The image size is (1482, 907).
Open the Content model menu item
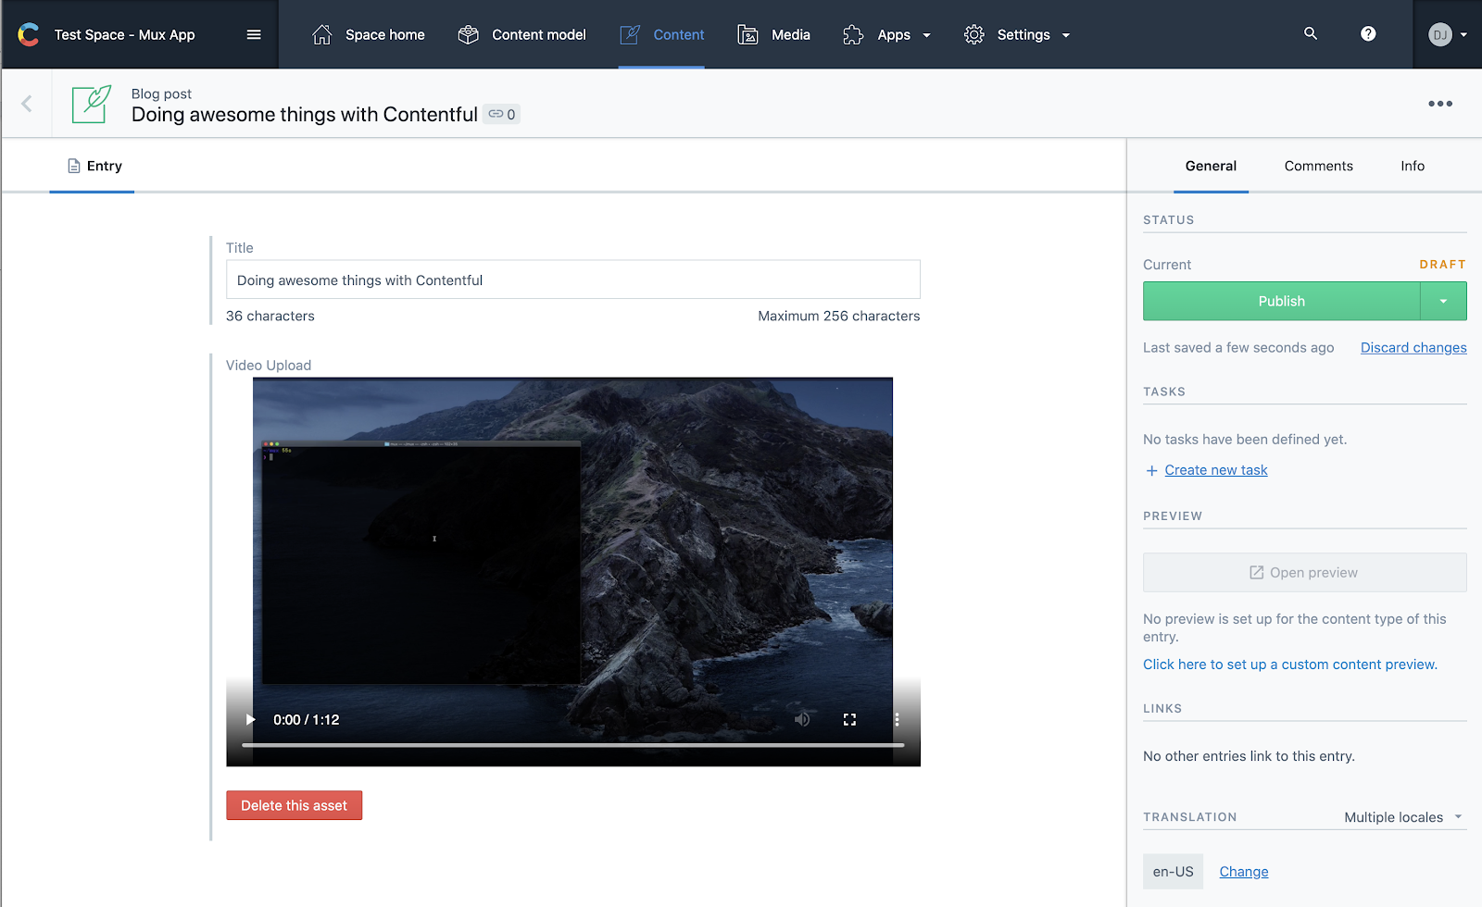(521, 34)
